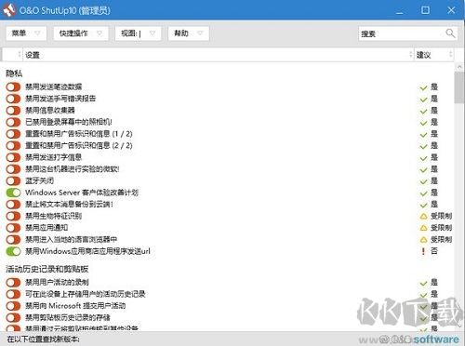Image resolution: width=465 pixels, height=346 pixels.
Task: Select the 禁用Windows应用商店应用程序发送url setting text
Action: coord(87,251)
